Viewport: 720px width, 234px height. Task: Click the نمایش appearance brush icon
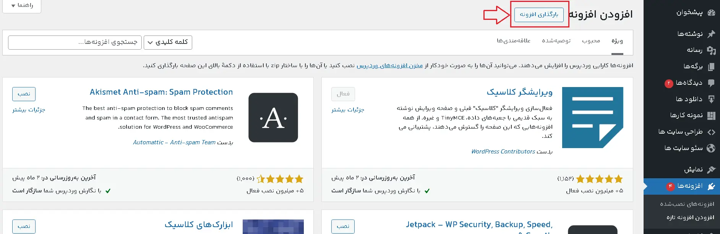point(711,169)
